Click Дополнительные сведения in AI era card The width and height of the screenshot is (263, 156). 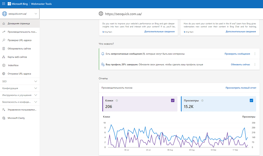(241, 32)
